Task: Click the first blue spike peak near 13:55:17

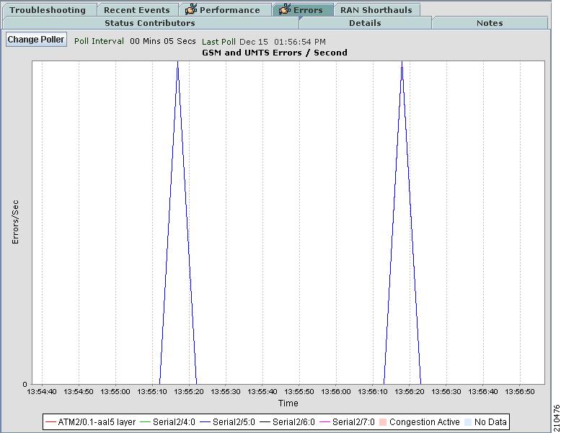Action: point(177,63)
